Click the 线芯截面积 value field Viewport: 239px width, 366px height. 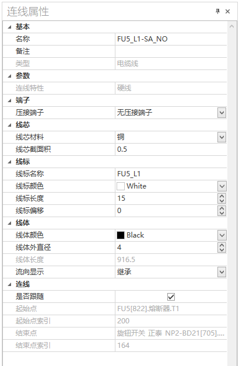(171, 149)
